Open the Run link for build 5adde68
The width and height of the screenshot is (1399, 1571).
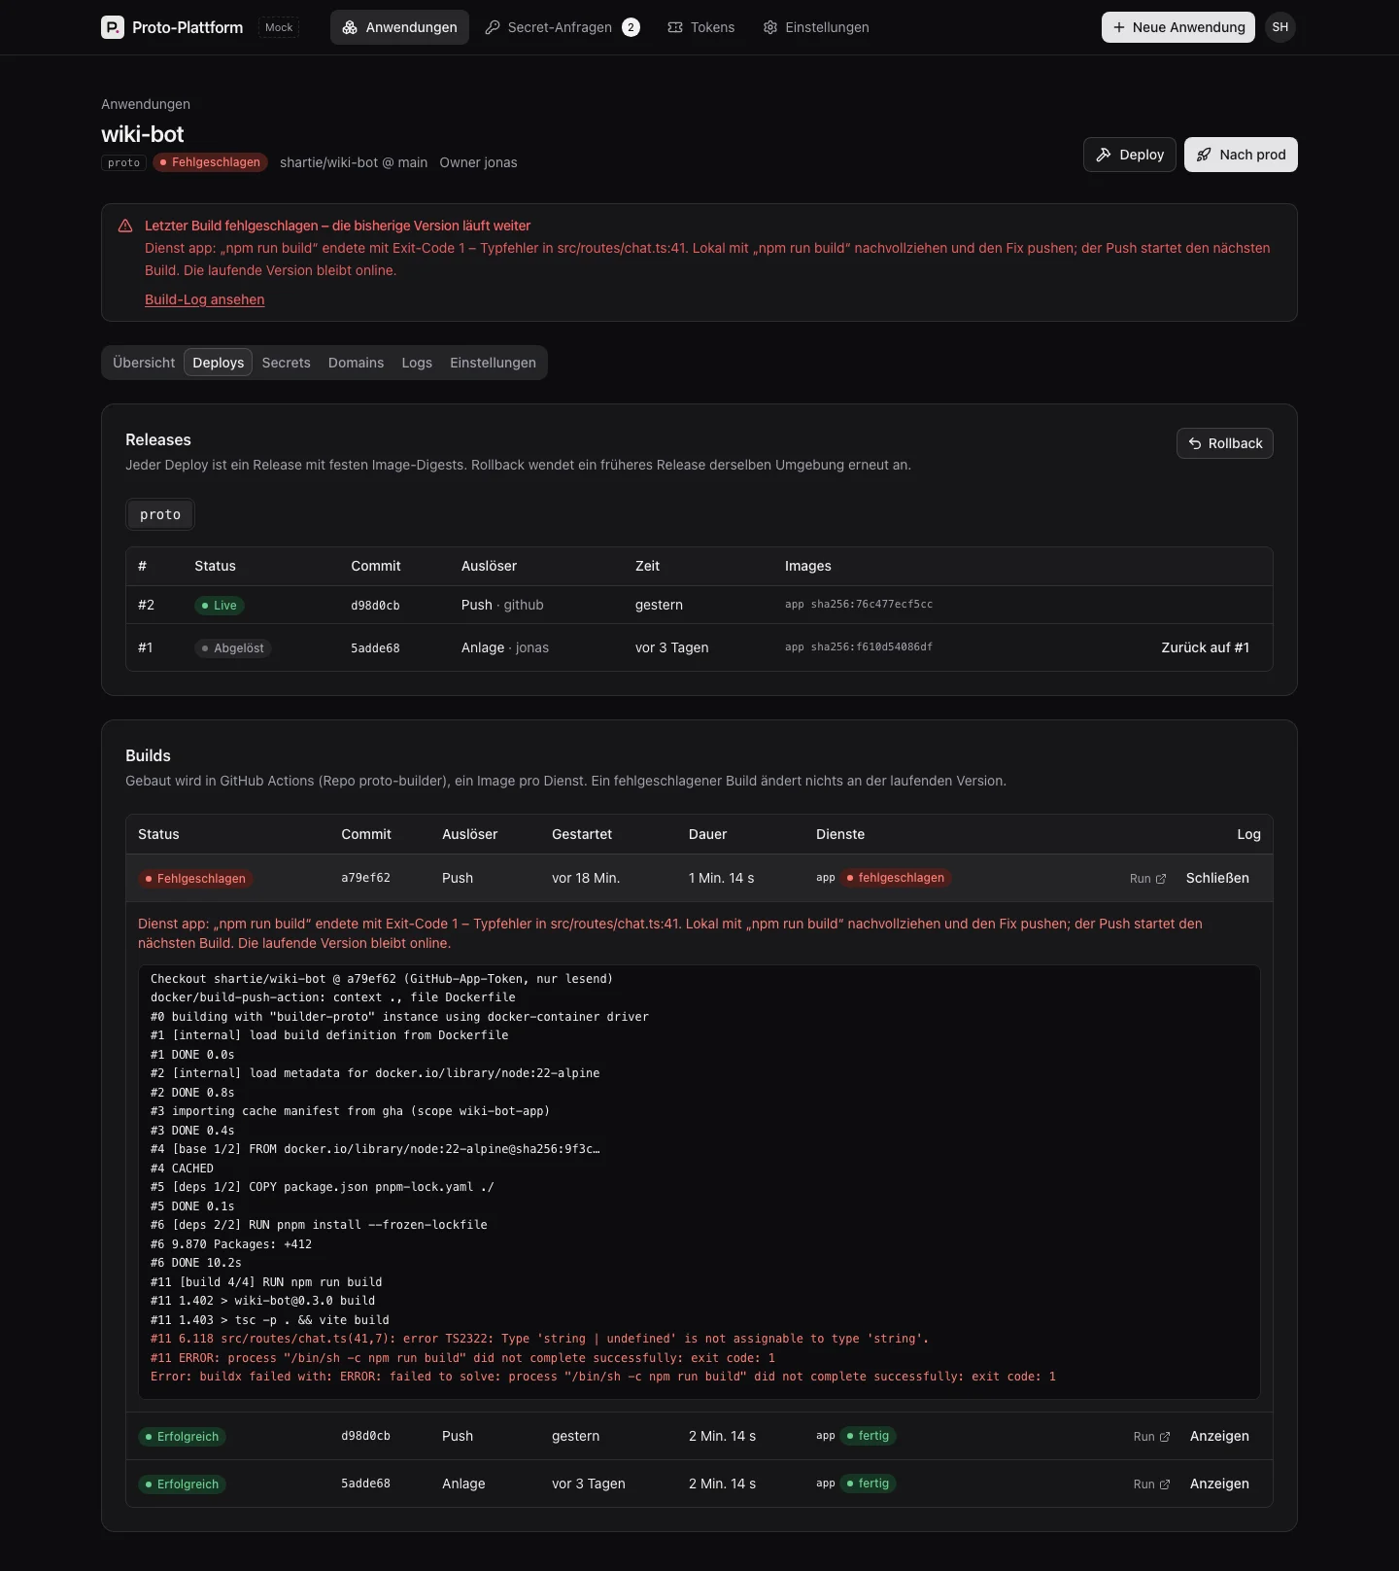coord(1151,1484)
